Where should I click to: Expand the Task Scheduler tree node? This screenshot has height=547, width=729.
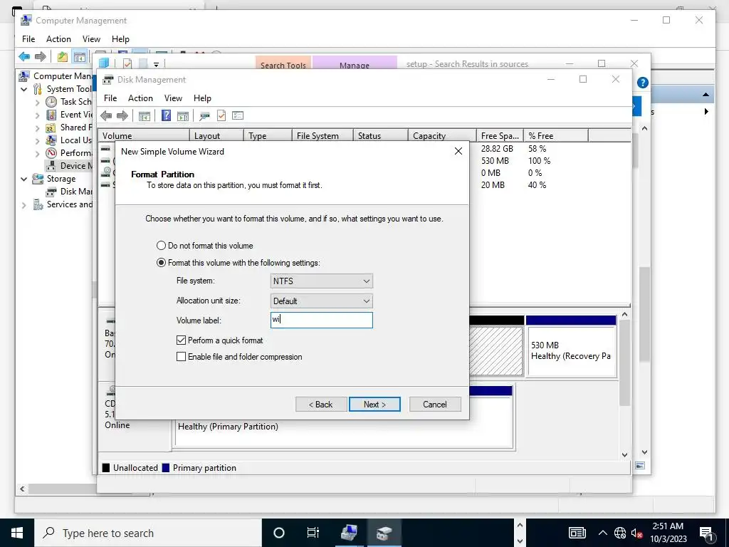pyautogui.click(x=38, y=102)
